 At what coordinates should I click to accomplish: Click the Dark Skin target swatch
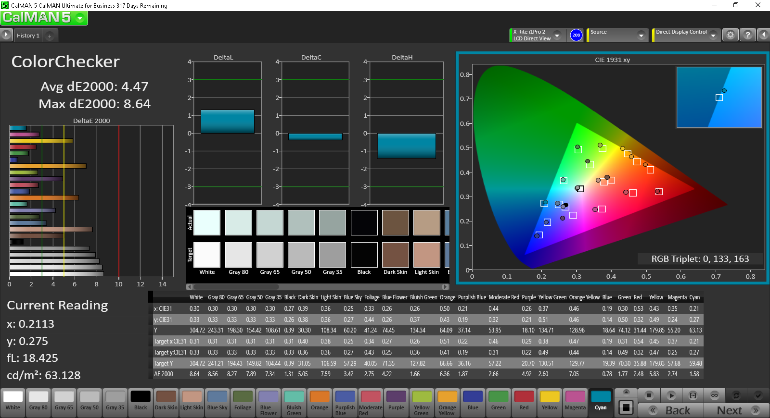396,255
